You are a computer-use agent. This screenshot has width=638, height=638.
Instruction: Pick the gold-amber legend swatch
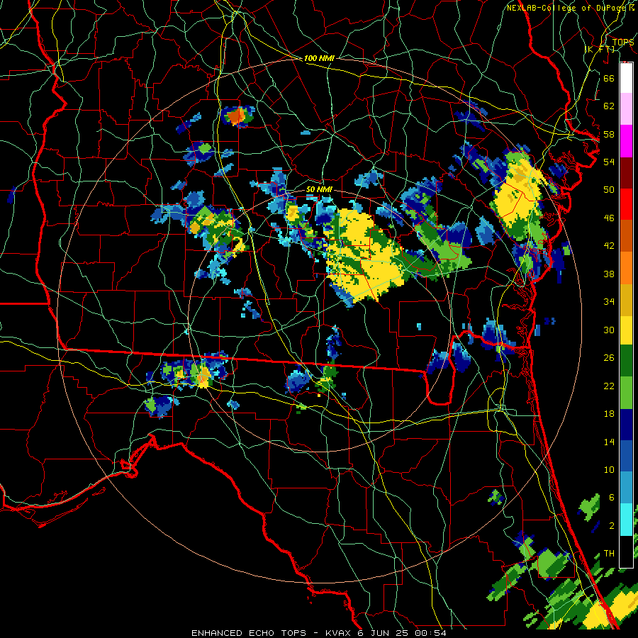coord(626,299)
